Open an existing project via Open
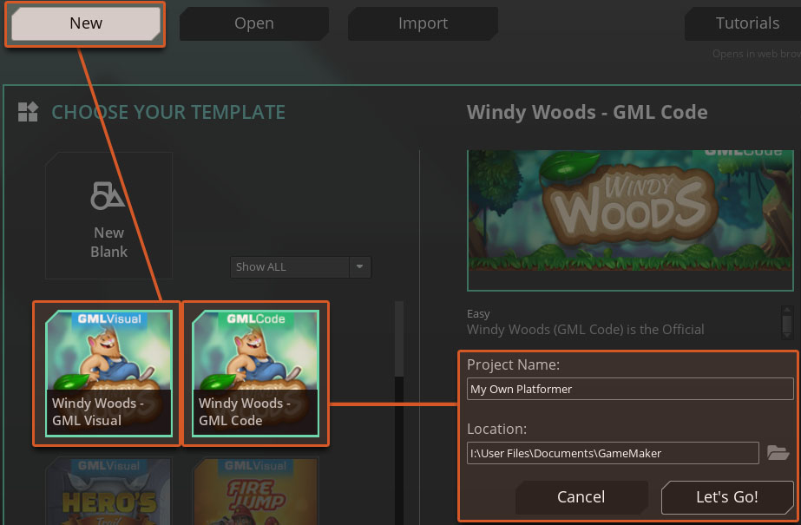The width and height of the screenshot is (801, 525). 253,23
